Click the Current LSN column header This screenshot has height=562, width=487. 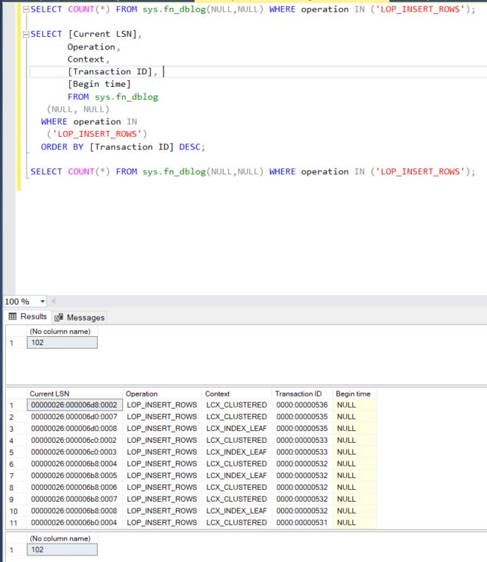[74, 394]
